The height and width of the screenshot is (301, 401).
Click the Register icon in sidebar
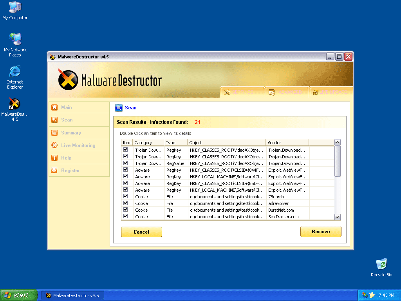54,170
